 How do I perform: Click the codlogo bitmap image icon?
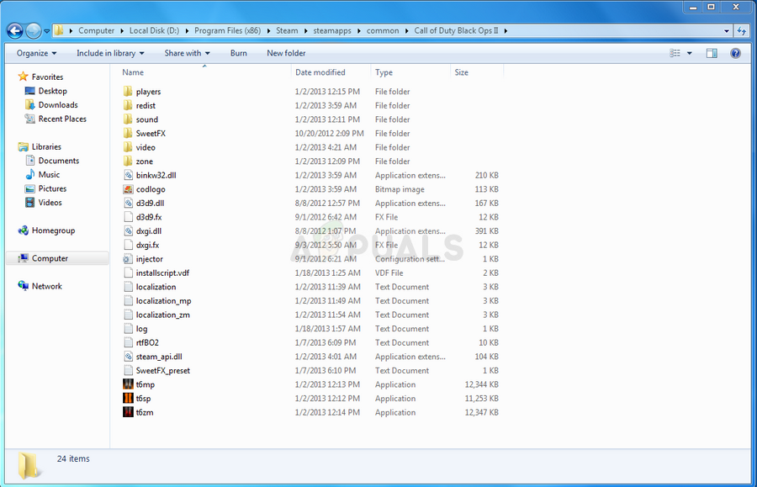(x=128, y=189)
